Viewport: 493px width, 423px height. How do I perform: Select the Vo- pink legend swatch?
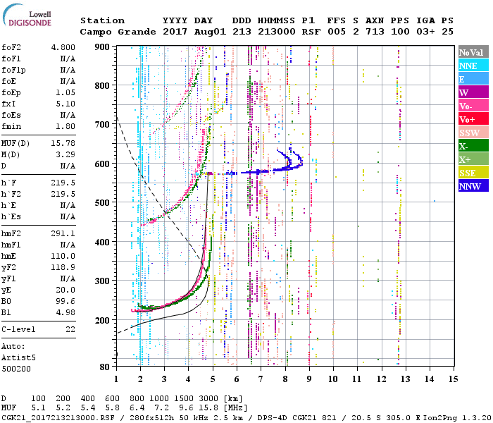[473, 106]
